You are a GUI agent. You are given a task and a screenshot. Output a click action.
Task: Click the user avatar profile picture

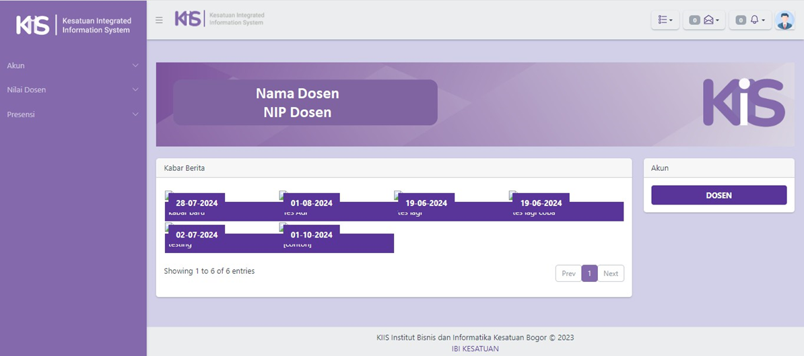click(x=784, y=20)
